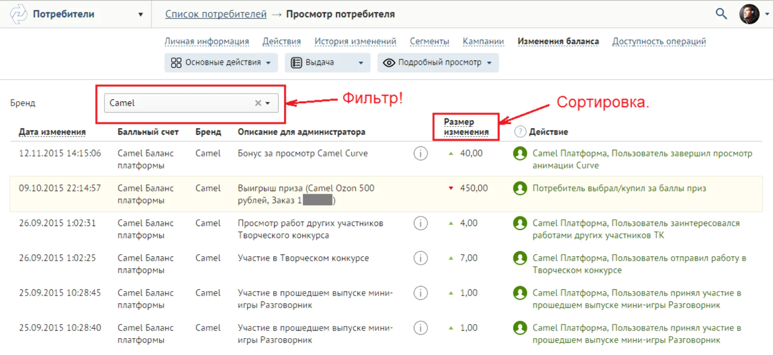Click the user icon in the 25.09.2015 10:28:45 row
Image resolution: width=773 pixels, height=355 pixels.
tap(520, 293)
